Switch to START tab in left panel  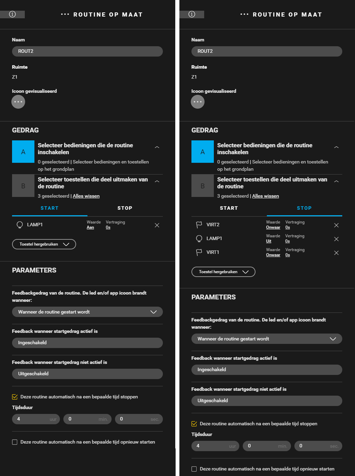click(50, 208)
